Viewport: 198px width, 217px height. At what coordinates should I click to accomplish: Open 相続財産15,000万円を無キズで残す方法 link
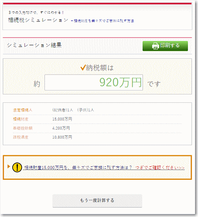78,168
